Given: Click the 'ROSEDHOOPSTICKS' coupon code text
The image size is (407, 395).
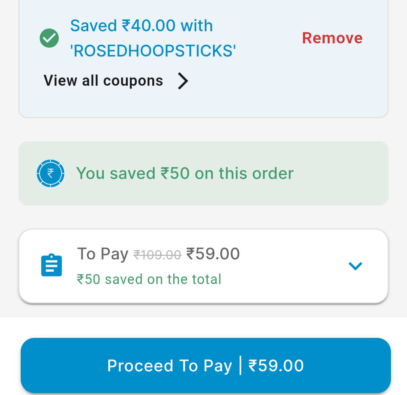Looking at the screenshot, I should tap(153, 51).
